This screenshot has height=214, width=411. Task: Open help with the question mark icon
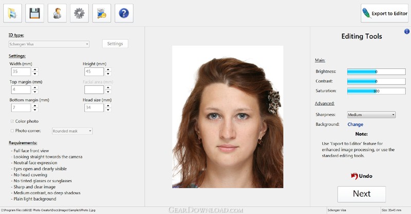coord(124,13)
